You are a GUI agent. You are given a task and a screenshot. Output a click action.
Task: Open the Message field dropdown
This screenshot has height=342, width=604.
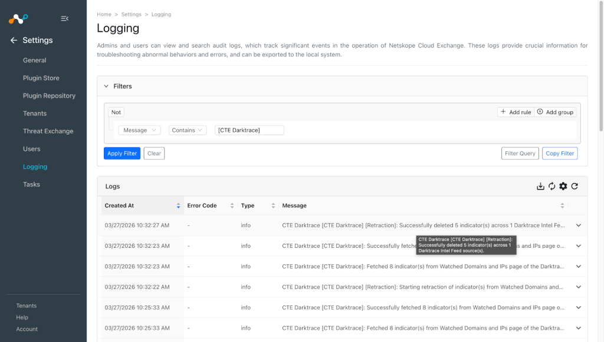139,130
